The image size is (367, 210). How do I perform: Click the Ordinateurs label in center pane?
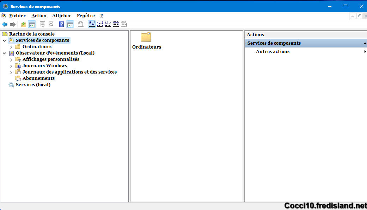pyautogui.click(x=147, y=47)
